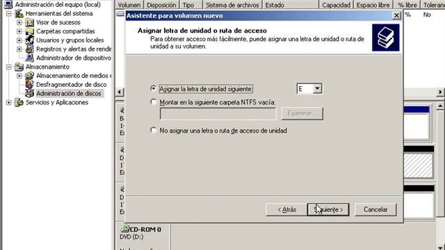Go back with the Atrás button

click(x=286, y=210)
